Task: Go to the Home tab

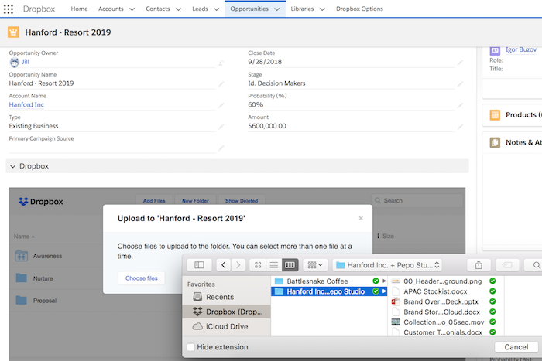Action: (x=79, y=9)
